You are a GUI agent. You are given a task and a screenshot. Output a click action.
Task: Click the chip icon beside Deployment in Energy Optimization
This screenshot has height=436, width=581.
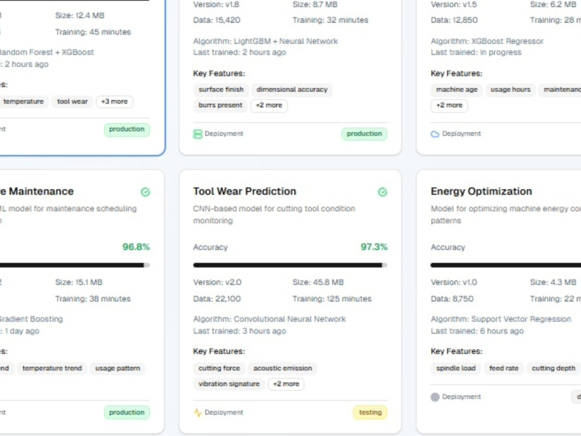point(435,397)
